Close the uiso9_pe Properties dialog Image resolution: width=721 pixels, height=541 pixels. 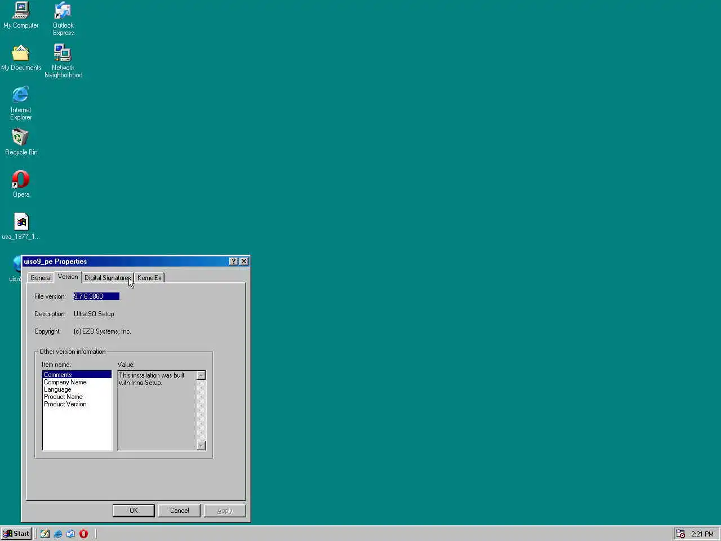point(244,261)
